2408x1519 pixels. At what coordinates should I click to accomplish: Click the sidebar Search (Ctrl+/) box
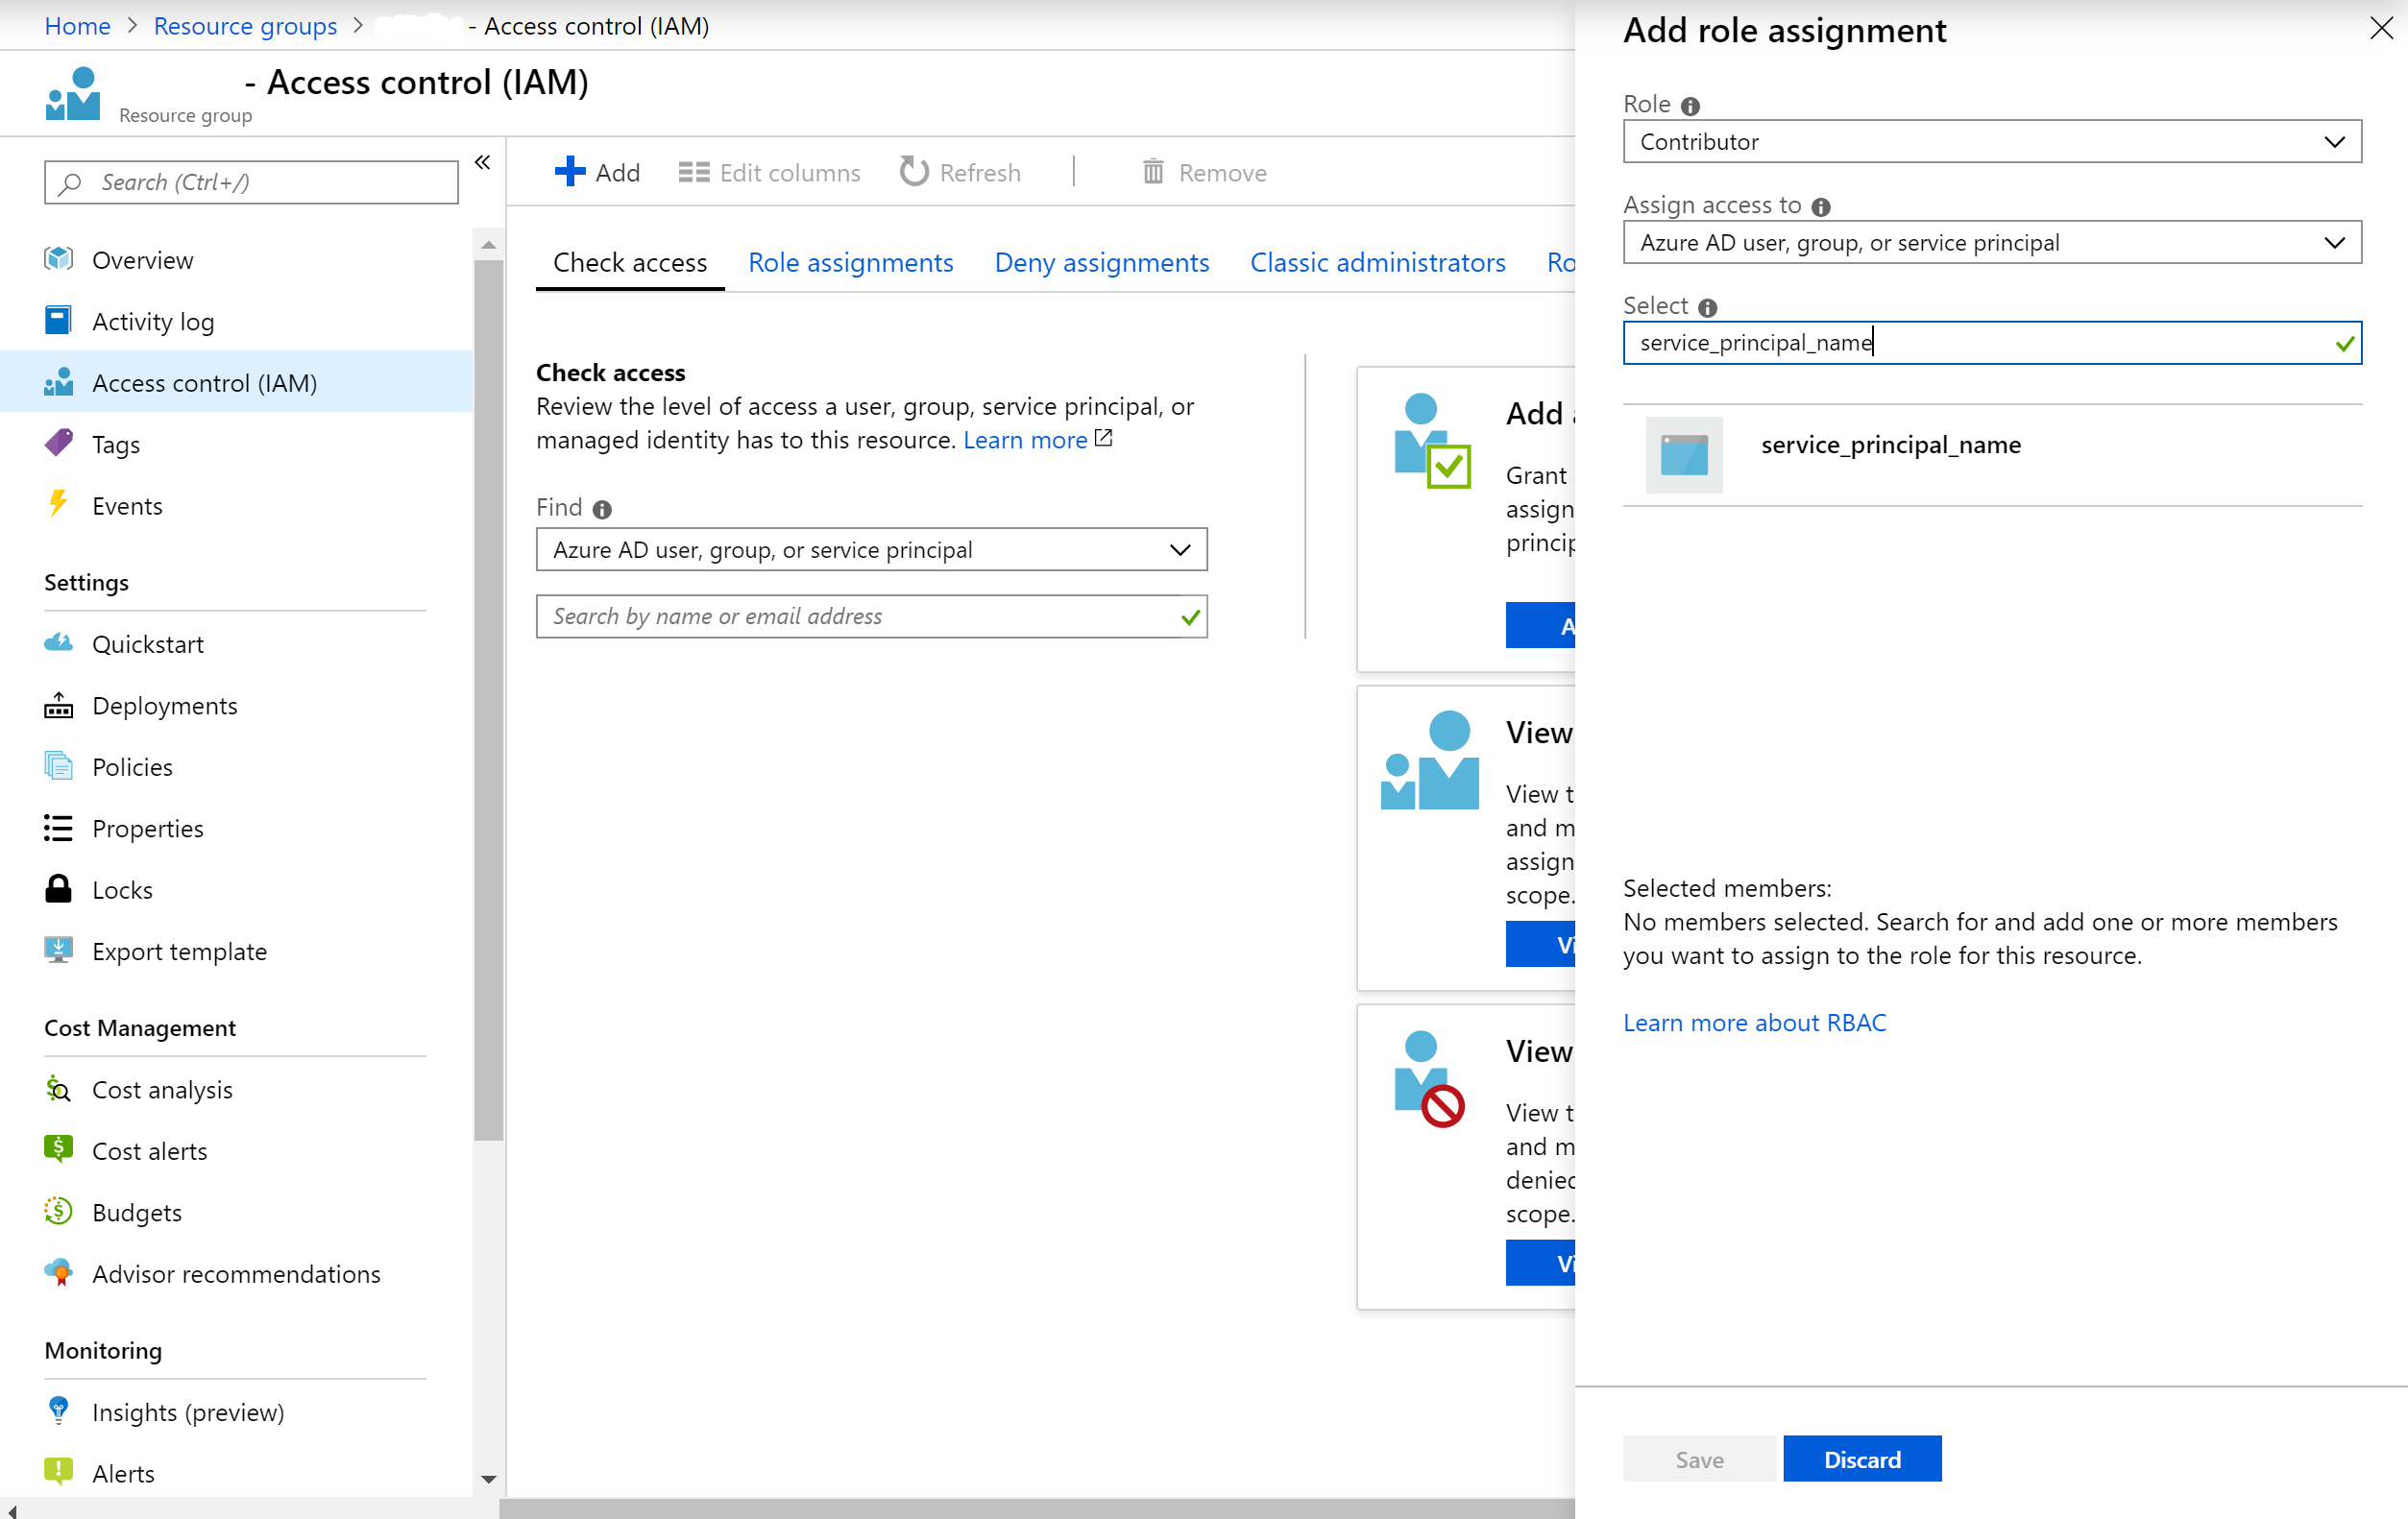click(x=251, y=181)
